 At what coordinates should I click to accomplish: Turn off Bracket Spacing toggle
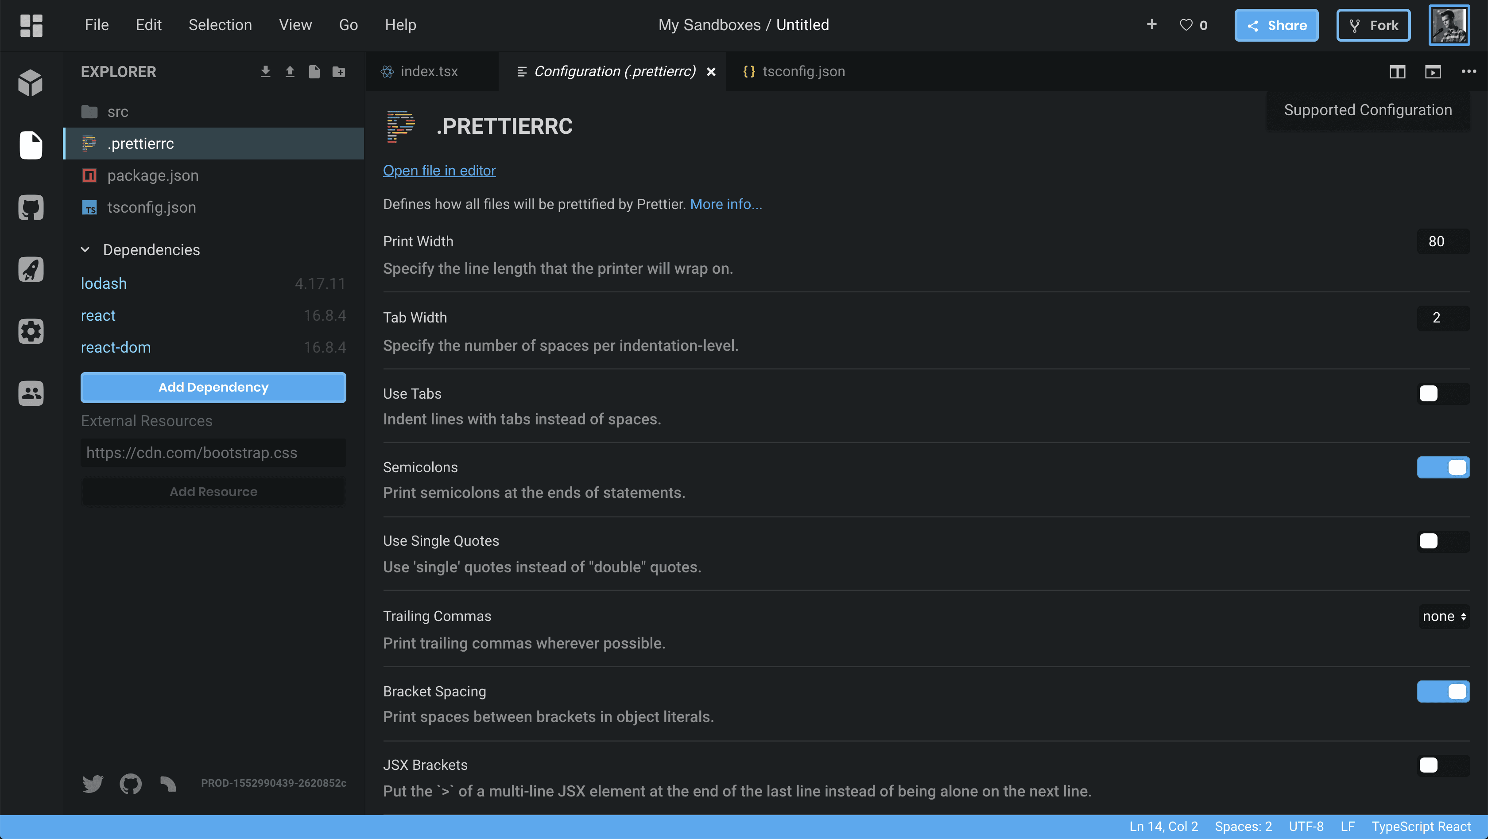(x=1442, y=691)
